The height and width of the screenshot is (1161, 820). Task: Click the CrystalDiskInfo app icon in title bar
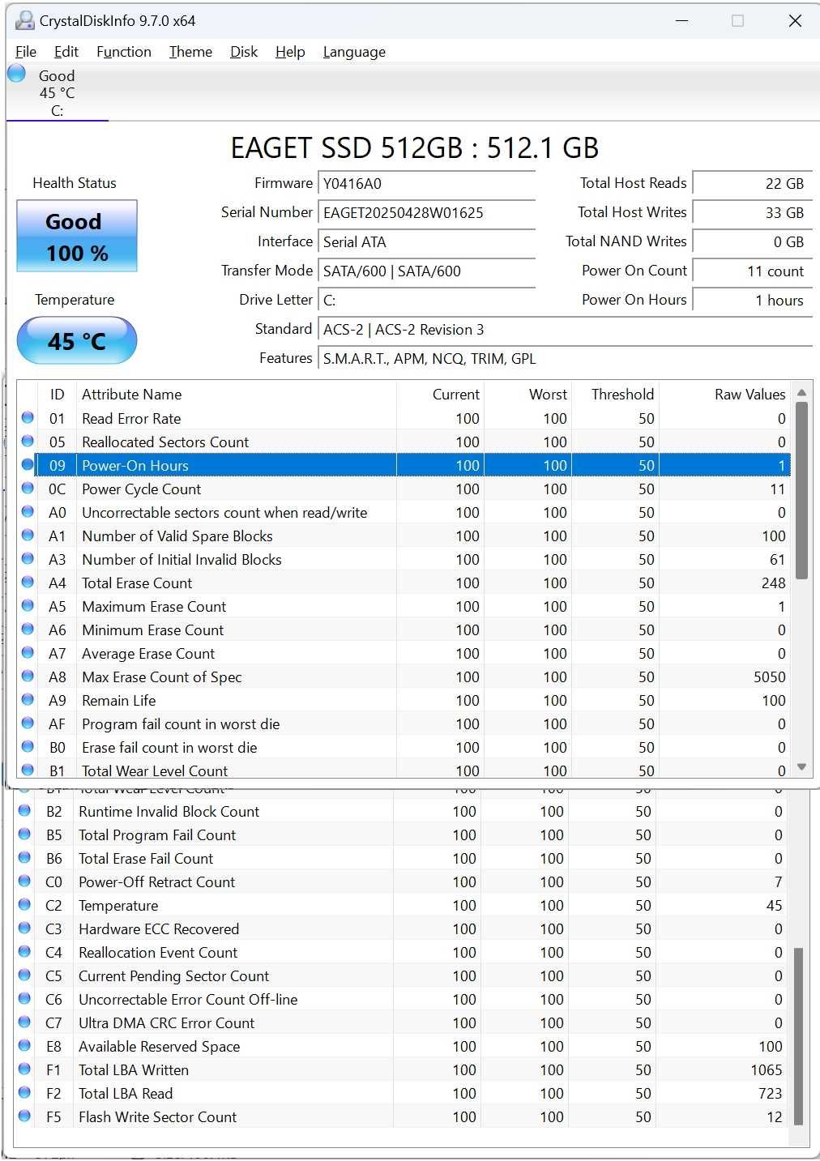pos(25,20)
